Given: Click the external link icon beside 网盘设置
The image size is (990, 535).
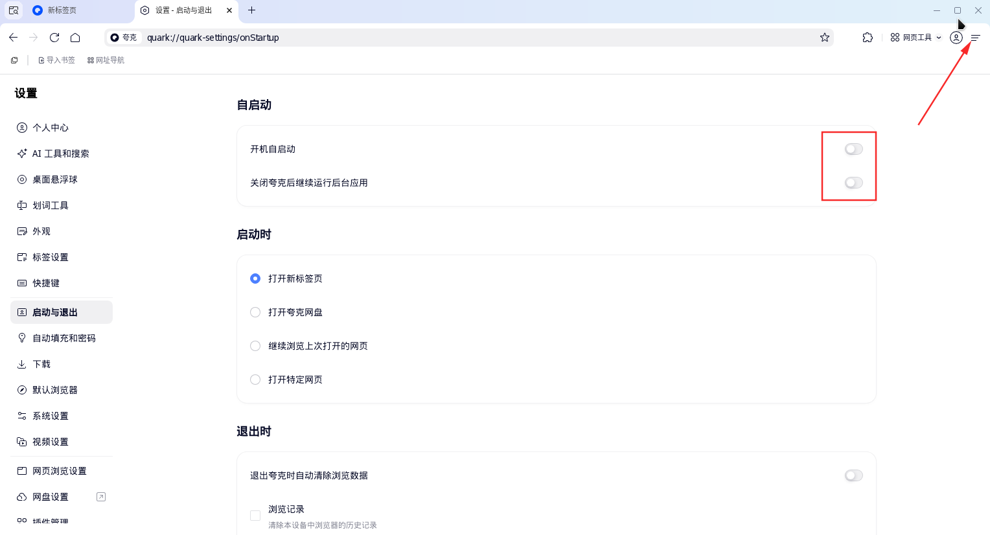Looking at the screenshot, I should [101, 497].
